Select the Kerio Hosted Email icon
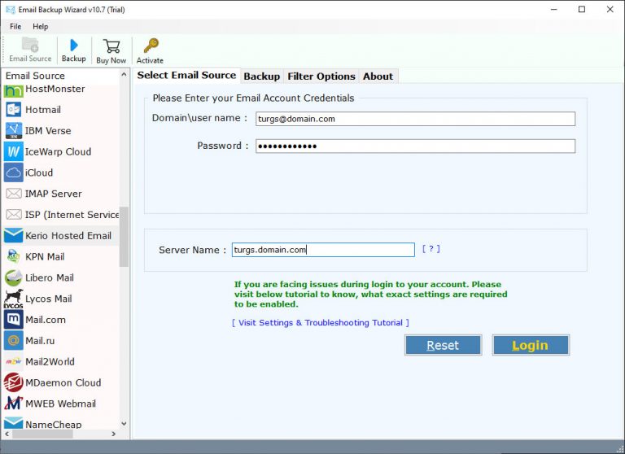This screenshot has width=625, height=454. (x=14, y=236)
